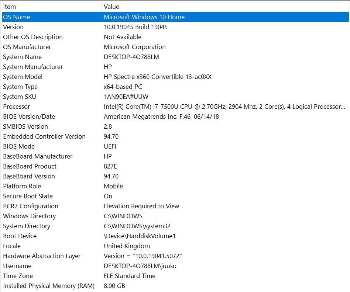This screenshot has width=350, height=292.
Task: Select the 'Other OS Description' row
Action: 33,37
